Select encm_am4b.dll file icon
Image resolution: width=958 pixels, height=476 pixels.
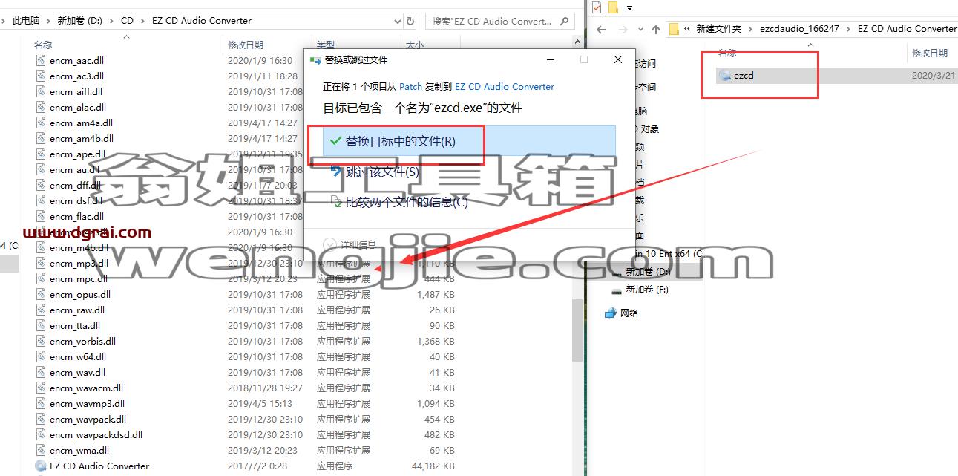coord(40,139)
